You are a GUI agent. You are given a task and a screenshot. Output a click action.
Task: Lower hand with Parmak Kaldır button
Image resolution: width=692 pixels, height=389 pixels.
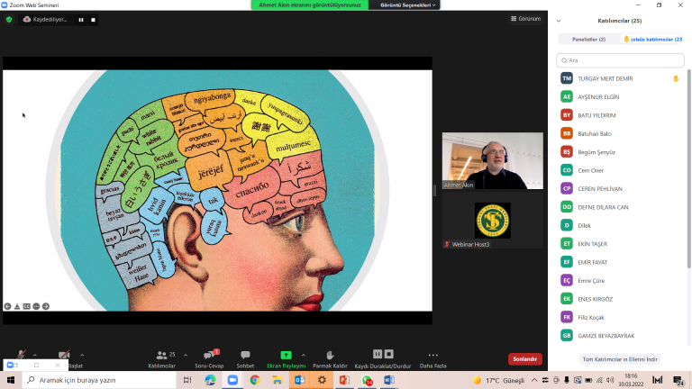pyautogui.click(x=330, y=359)
